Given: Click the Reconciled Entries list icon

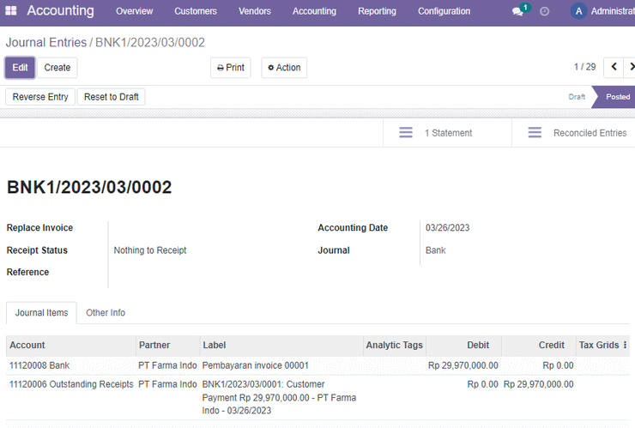Looking at the screenshot, I should coord(535,132).
